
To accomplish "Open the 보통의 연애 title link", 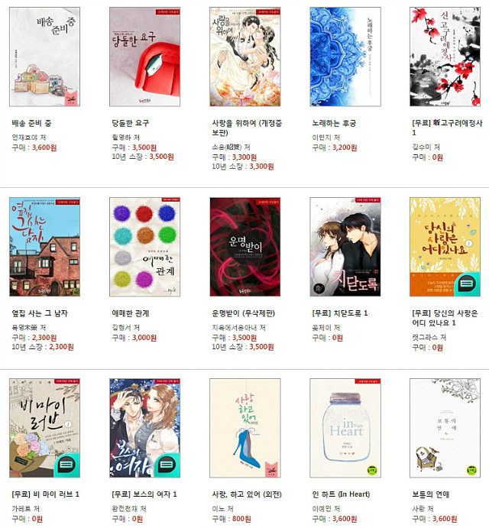I will [431, 494].
